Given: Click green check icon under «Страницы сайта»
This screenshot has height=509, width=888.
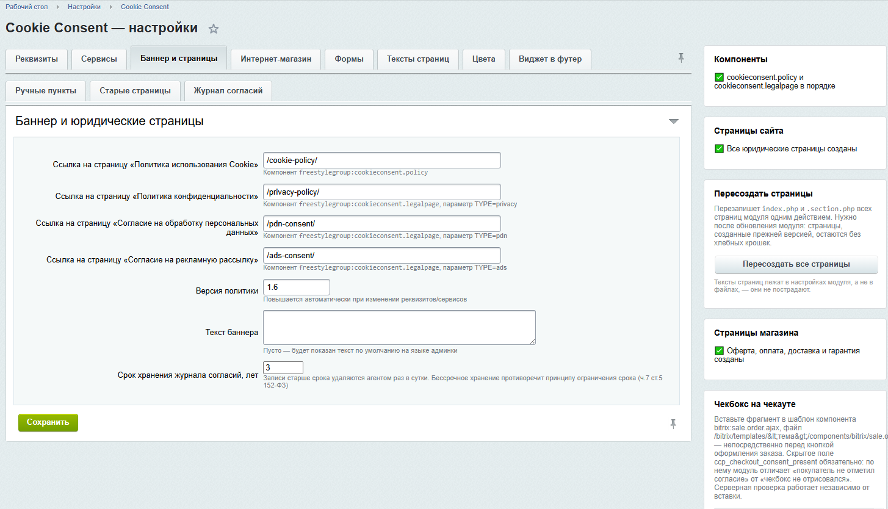Looking at the screenshot, I should pyautogui.click(x=719, y=149).
